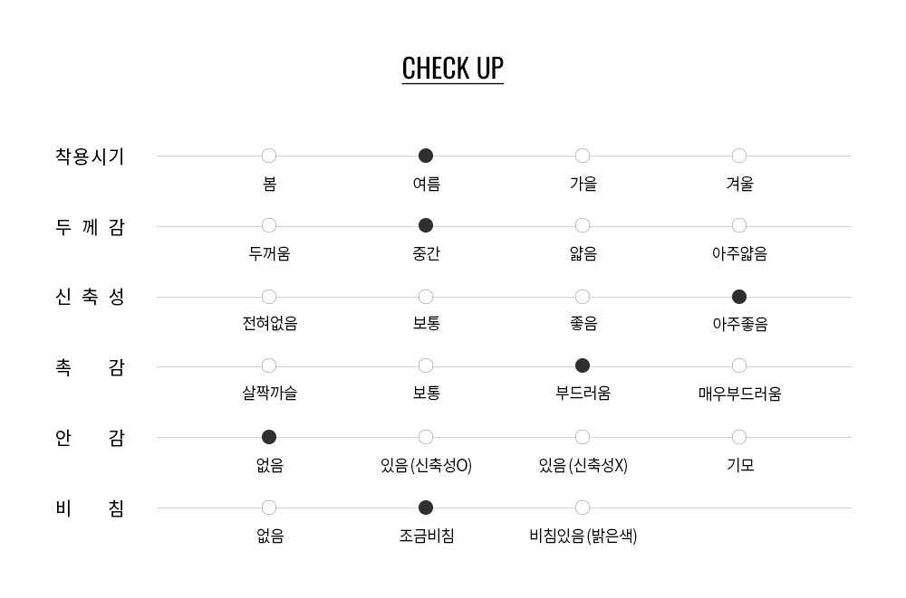Click the filled 조금비침 transparency dot

pyautogui.click(x=426, y=508)
